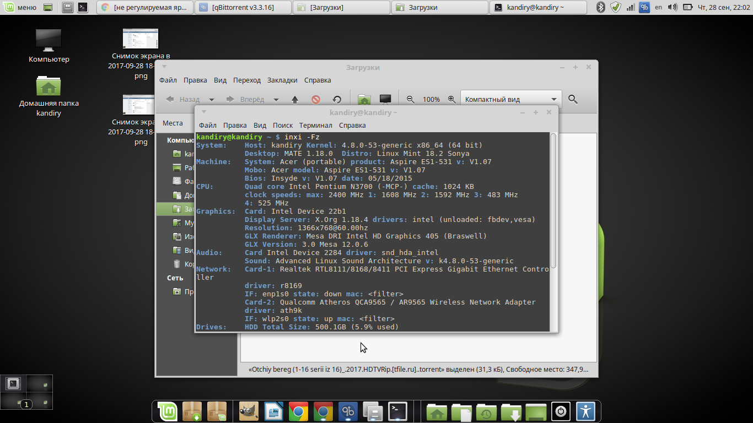
Task: Open the terminal 'Терминал' menu
Action: coord(315,125)
